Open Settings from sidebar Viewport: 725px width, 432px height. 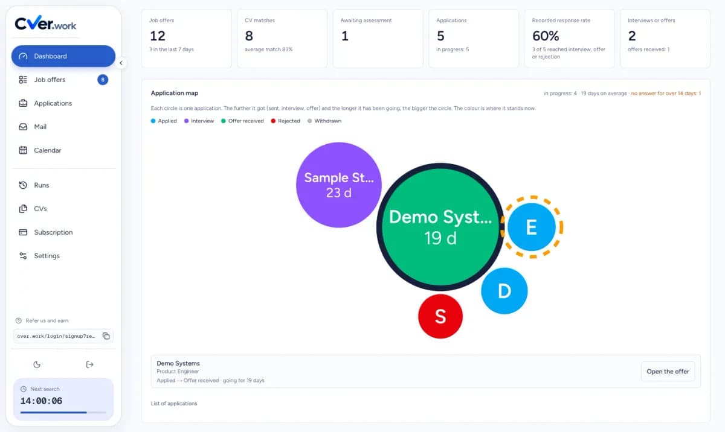(x=63, y=256)
